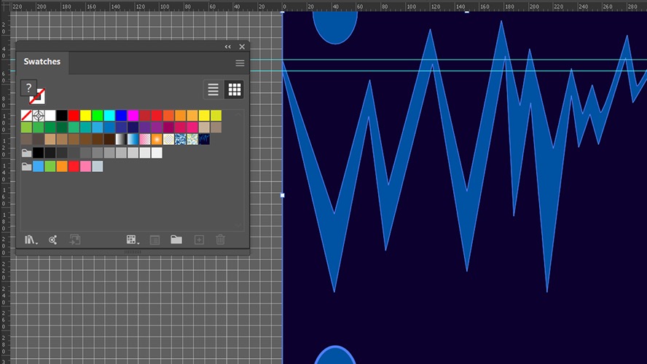This screenshot has height=364, width=647.
Task: Collapse the panel with double-arrow icon
Action: (228, 47)
